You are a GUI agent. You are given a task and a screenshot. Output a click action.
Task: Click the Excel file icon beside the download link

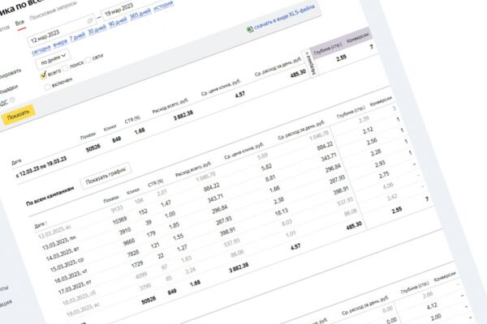250,30
